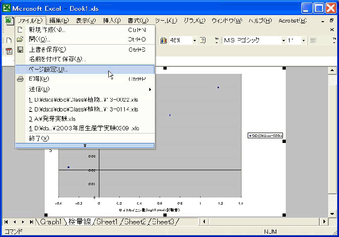Viewport: 339px width, 237px height.
Task: Click the Acrobat PDF icon on toolbar
Action: tap(9, 51)
